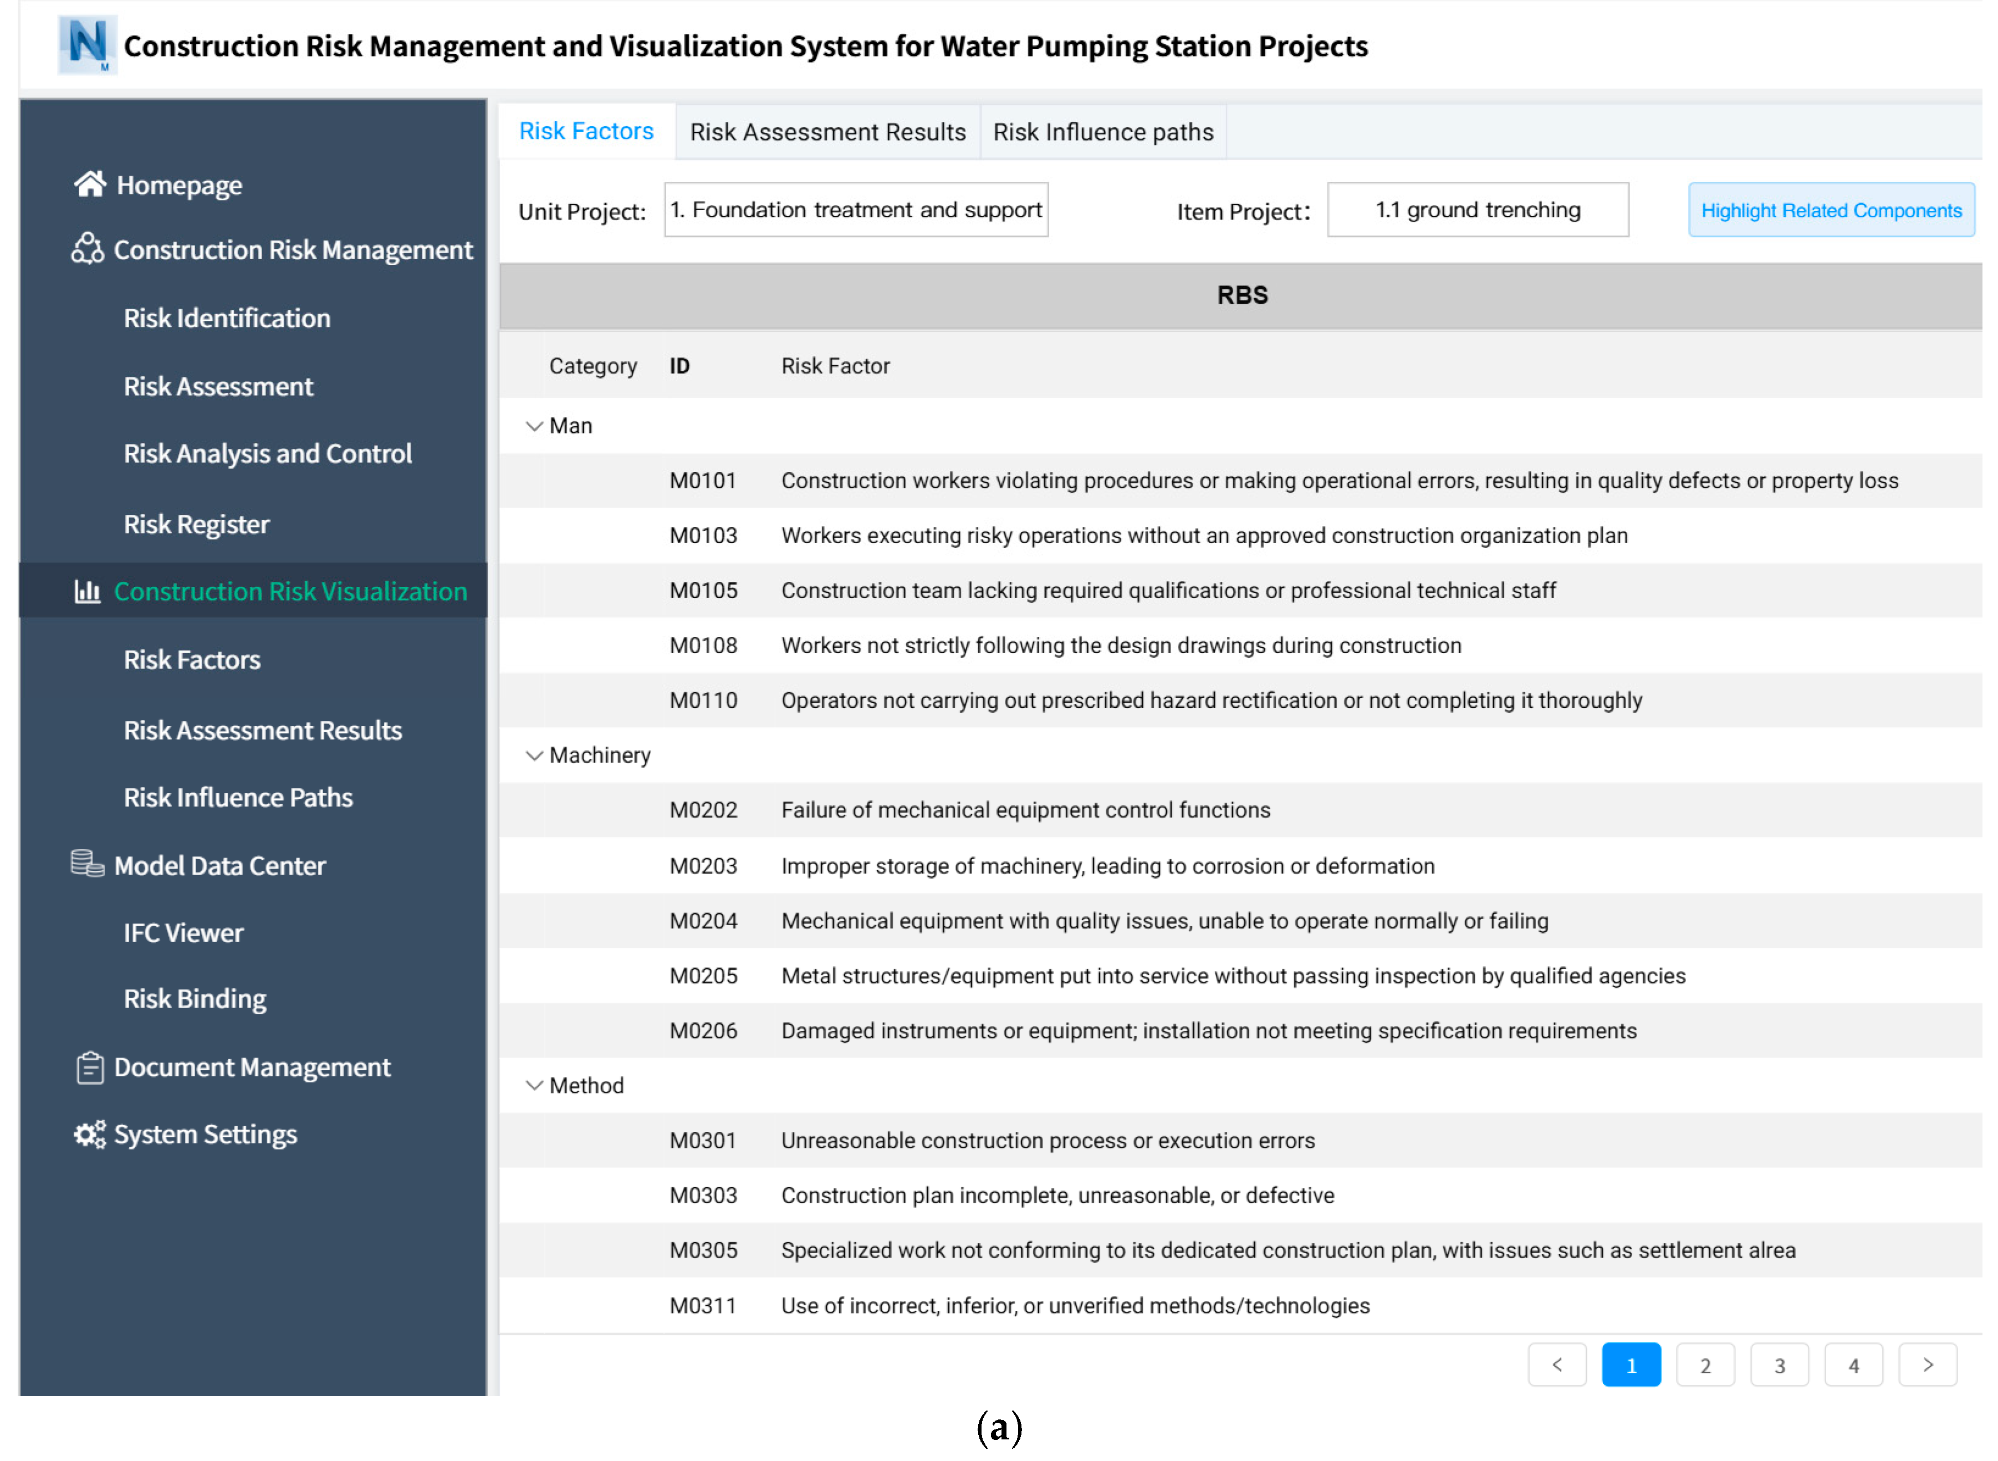Click the Model Data Center database icon
Screen dimensions: 1998x1461
[86, 863]
